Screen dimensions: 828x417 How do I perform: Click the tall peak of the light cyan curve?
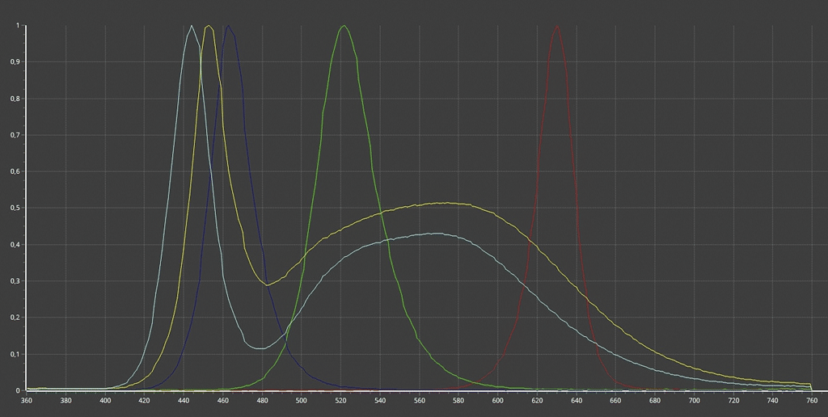(192, 26)
